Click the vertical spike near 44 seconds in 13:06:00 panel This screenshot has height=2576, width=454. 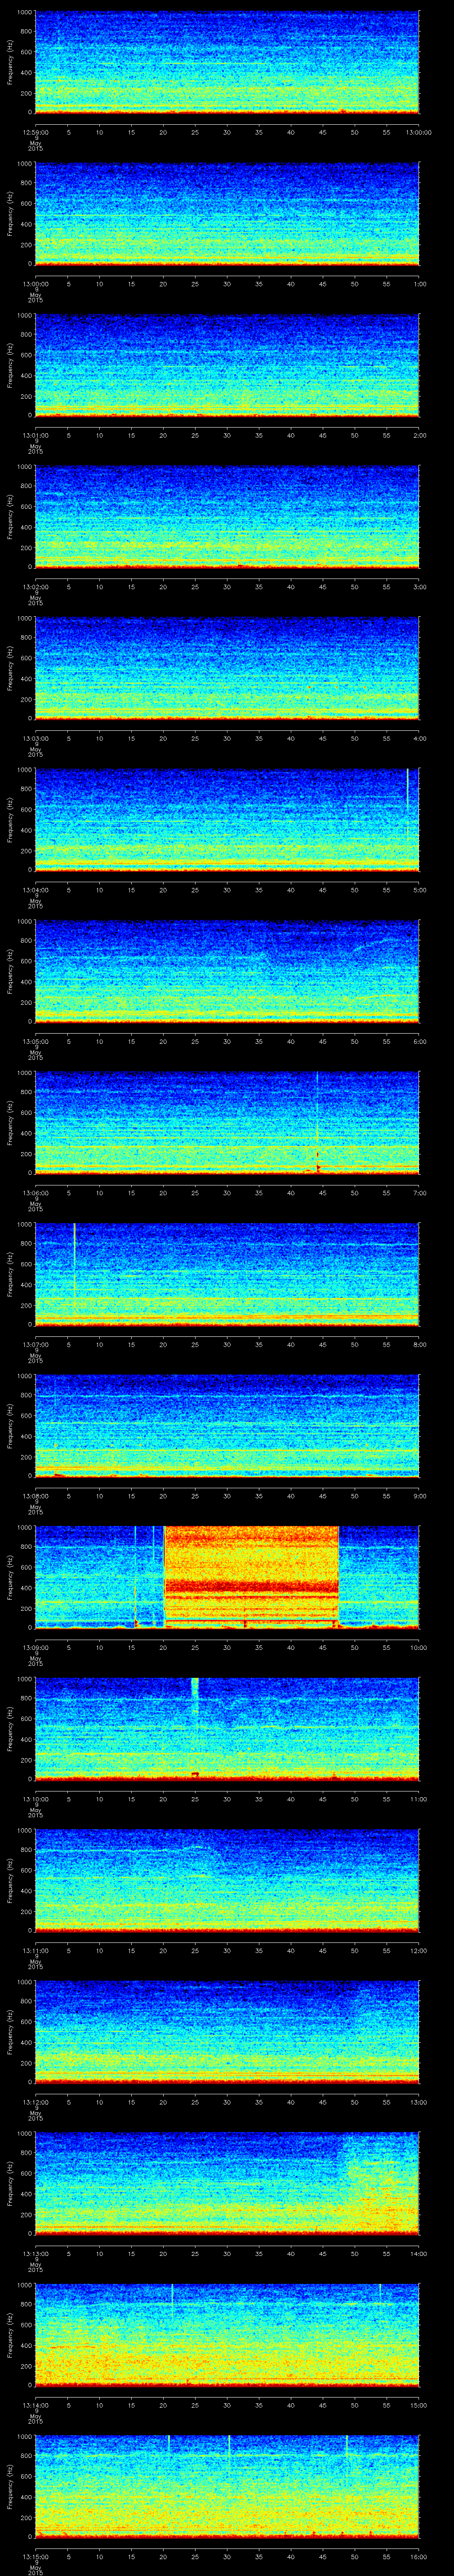pos(317,1123)
